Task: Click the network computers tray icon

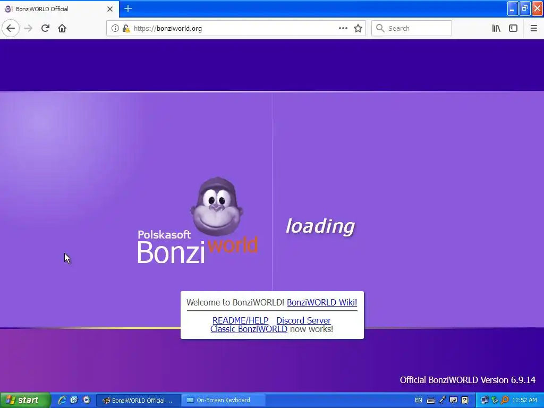Action: 484,401
